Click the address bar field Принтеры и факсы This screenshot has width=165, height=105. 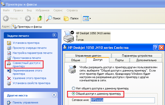tap(88, 27)
